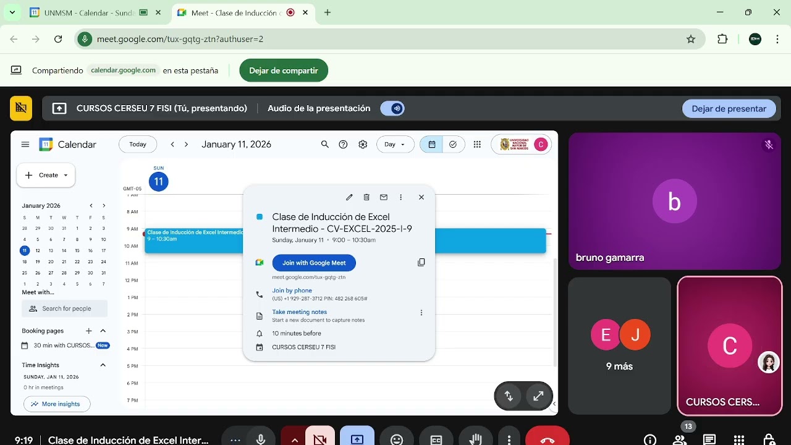
Task: Click the present screen button
Action: pyautogui.click(x=357, y=439)
